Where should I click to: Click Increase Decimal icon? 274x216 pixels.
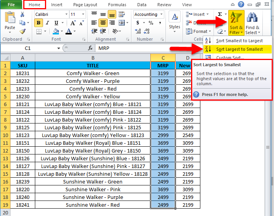pos(138,31)
